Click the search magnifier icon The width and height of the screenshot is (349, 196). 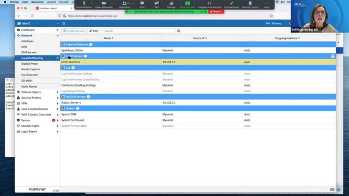pyautogui.click(x=178, y=31)
